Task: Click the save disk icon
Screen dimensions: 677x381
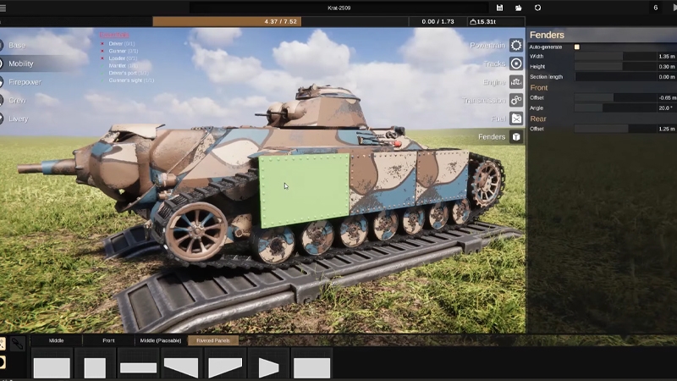Action: [500, 8]
